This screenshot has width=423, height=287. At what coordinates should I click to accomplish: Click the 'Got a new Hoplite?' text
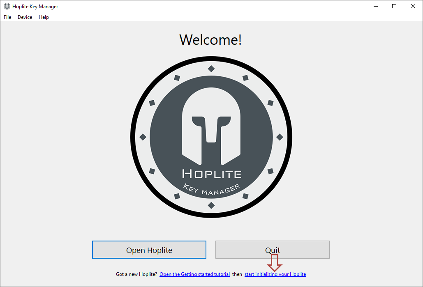click(136, 274)
